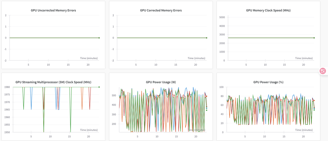Click the GPU Power Usage (W) chart title

tap(161, 82)
